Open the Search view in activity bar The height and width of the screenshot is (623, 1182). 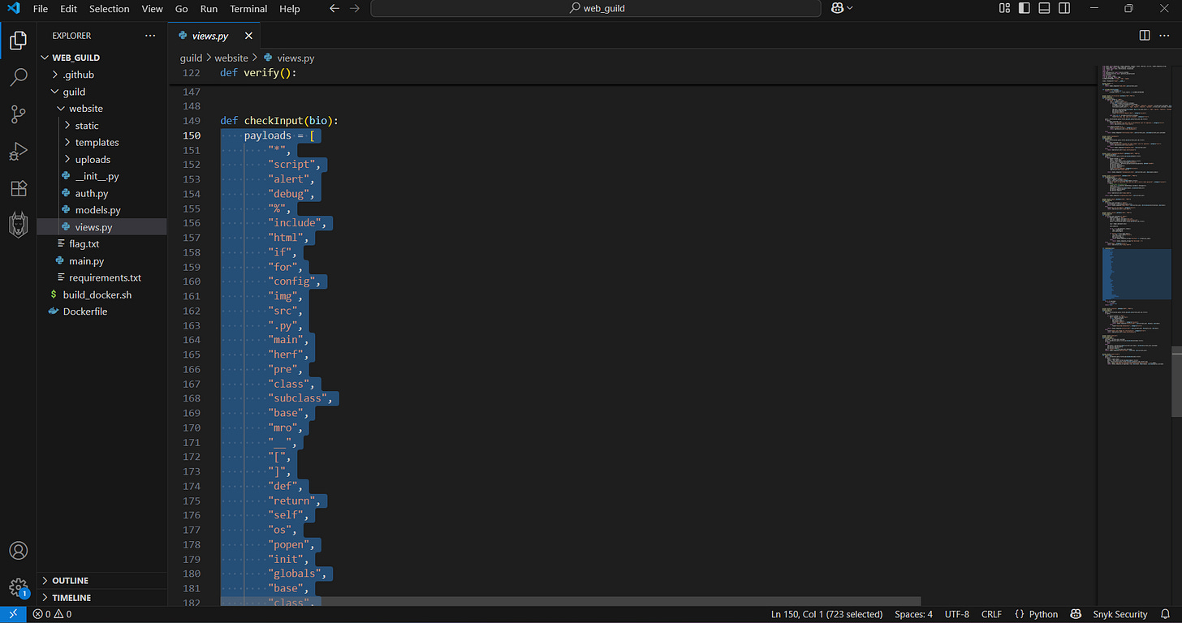click(x=18, y=77)
